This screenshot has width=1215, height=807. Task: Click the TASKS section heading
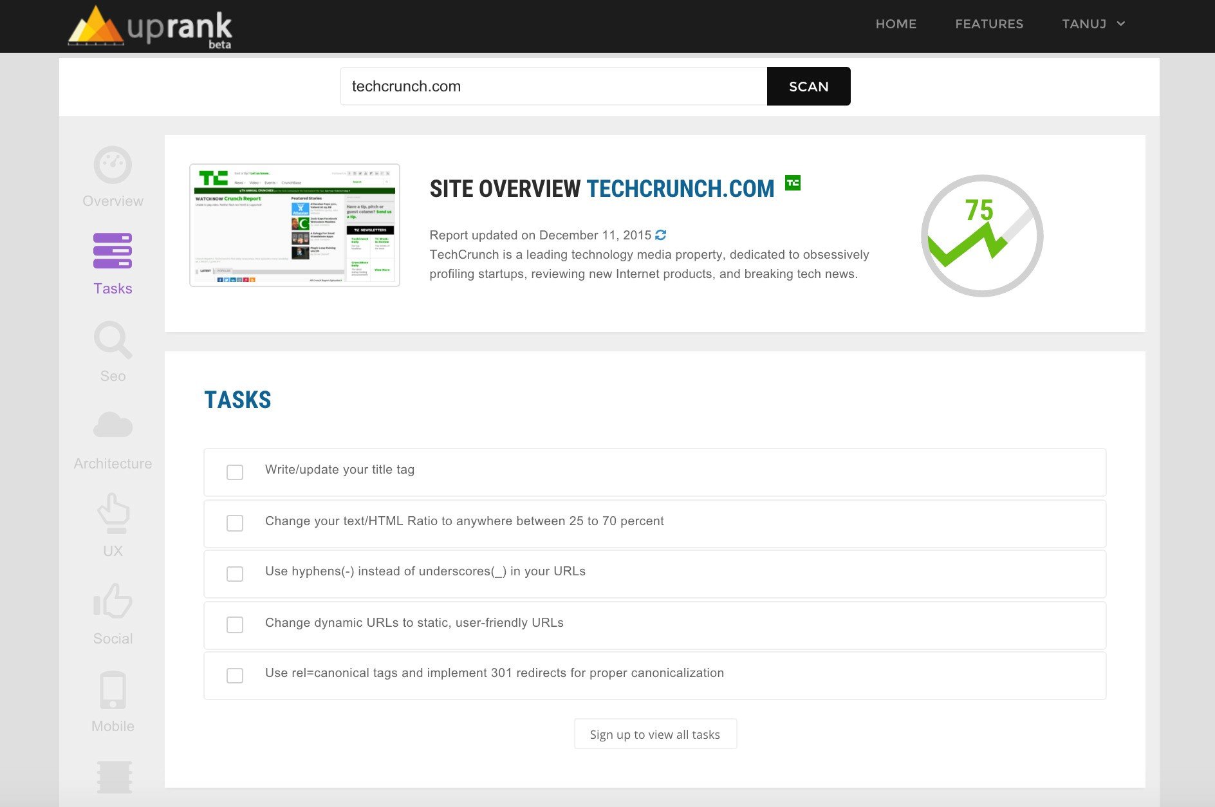[237, 400]
